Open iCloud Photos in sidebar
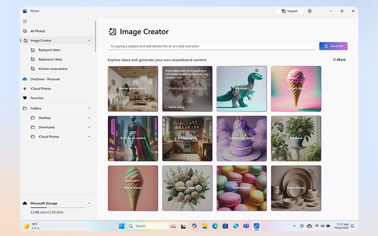Screen dimensions: 378x236 pyautogui.click(x=41, y=88)
